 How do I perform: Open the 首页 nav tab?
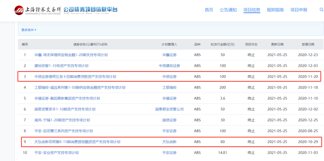pyautogui.click(x=209, y=10)
